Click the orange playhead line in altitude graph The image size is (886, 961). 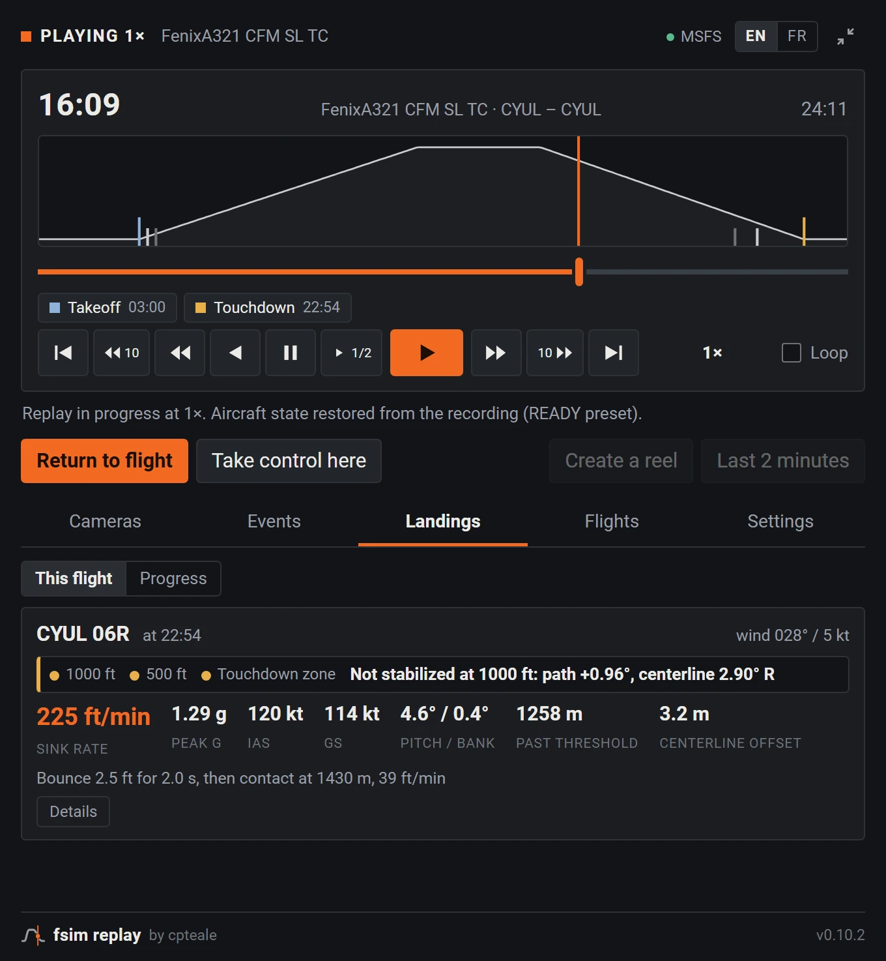(x=579, y=191)
